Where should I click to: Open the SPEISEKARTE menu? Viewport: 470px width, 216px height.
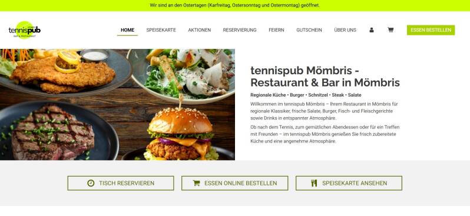[x=161, y=30]
